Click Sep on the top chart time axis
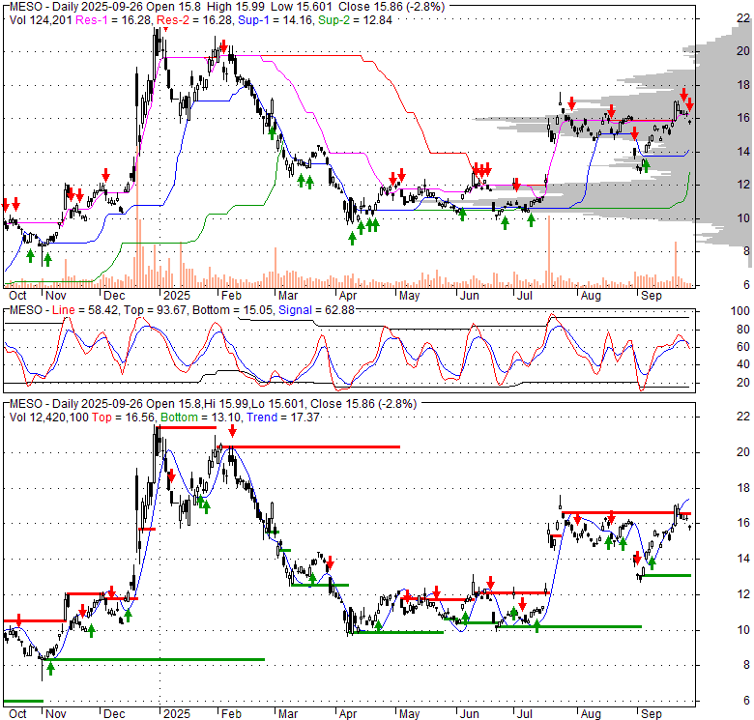This screenshot has height=720, width=754. (652, 295)
